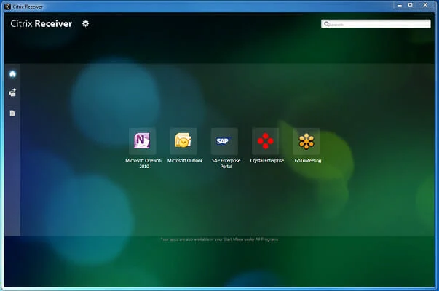Maximize the Citrix Receiver window

[410, 5]
